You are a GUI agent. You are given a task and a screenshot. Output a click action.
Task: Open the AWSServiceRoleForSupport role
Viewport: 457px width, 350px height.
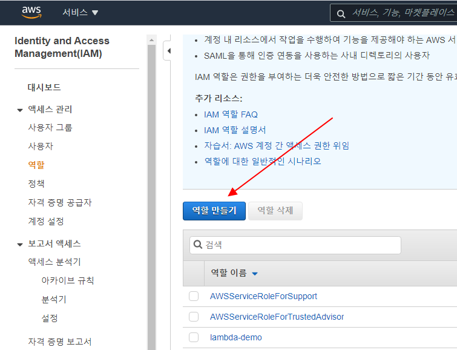263,296
